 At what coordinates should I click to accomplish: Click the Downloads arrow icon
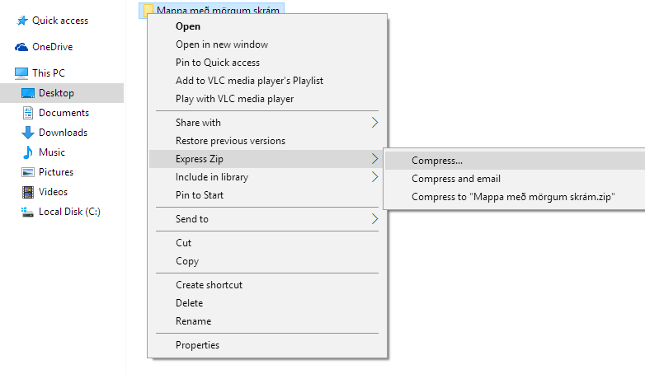(29, 133)
